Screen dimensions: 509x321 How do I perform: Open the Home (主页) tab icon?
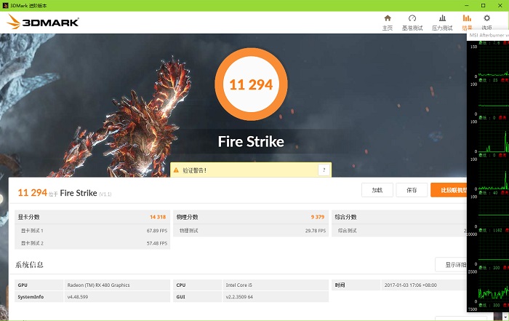(x=388, y=18)
